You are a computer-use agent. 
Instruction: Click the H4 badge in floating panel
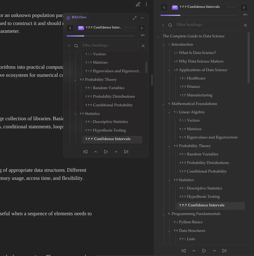[x=81, y=28]
